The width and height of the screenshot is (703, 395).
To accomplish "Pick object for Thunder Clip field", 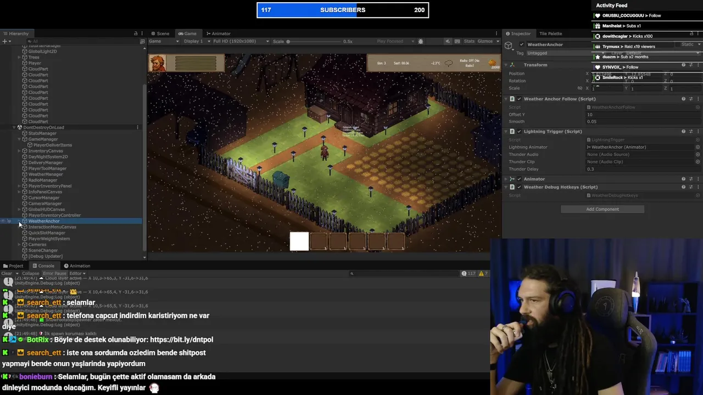I will (698, 162).
